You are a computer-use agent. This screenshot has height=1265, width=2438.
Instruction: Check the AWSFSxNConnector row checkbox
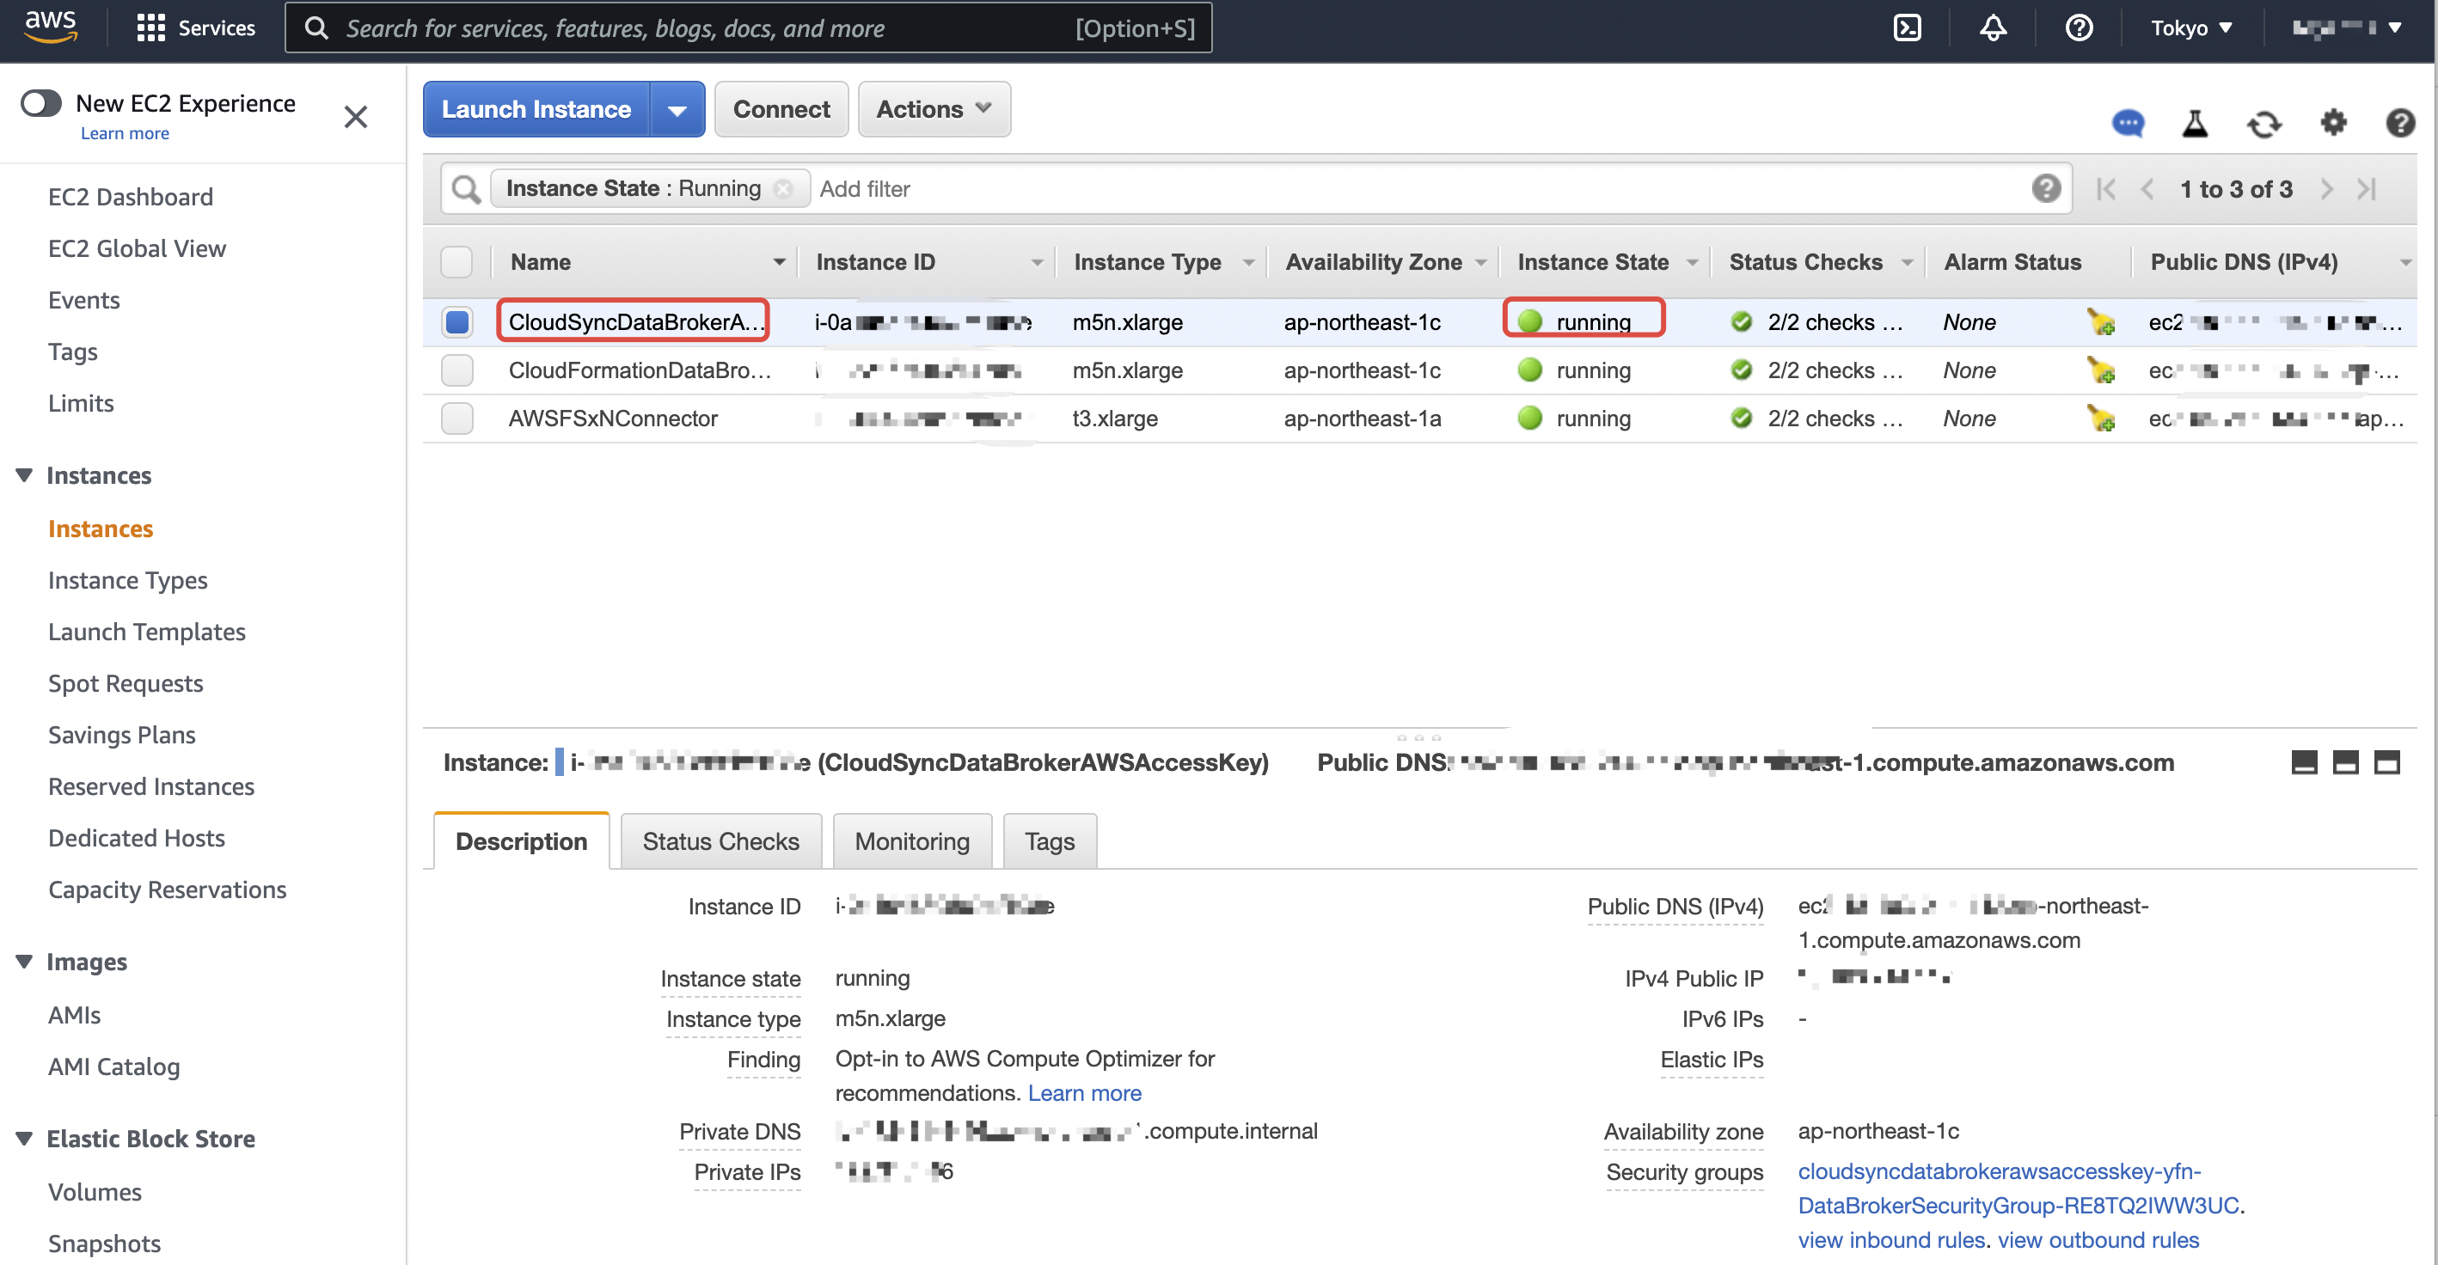click(457, 419)
